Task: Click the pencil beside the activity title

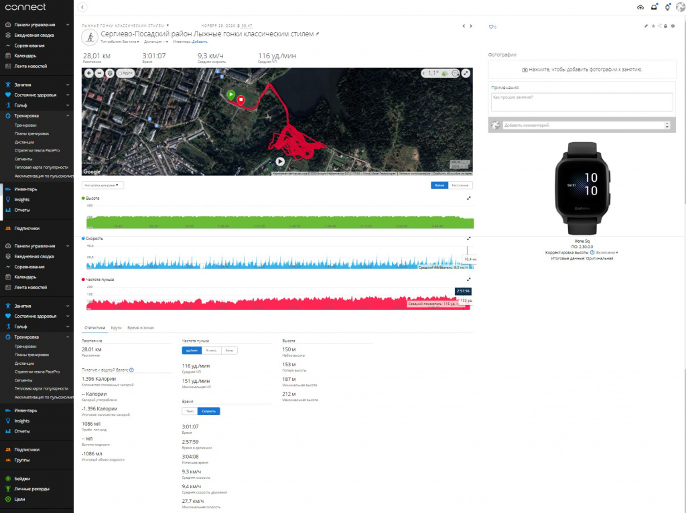Action: coord(318,34)
